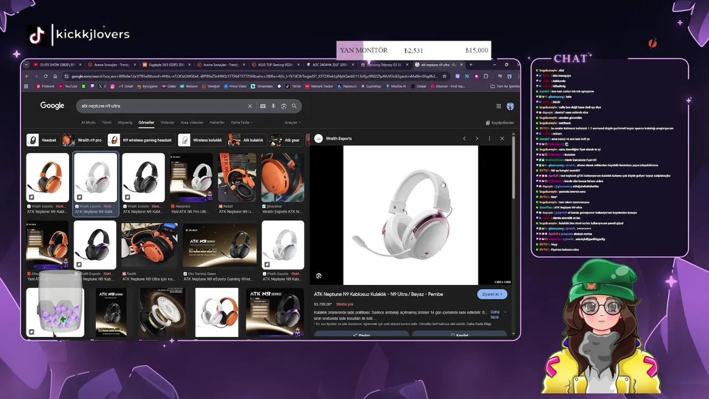Switch to the Haberler tab

pos(217,122)
